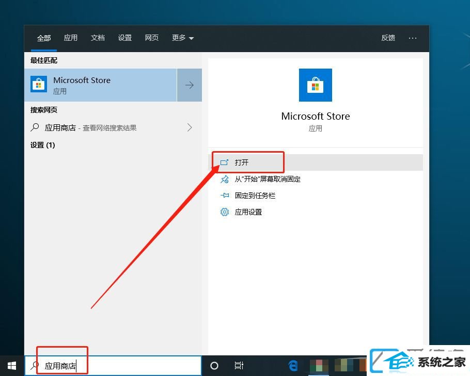470x376 pixels.
Task: Click the app settings gear icon
Action: coord(224,212)
